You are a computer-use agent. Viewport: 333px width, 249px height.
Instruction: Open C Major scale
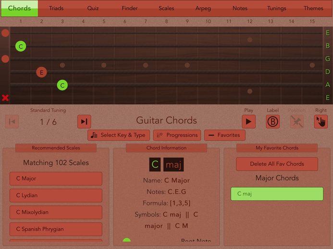click(56, 179)
